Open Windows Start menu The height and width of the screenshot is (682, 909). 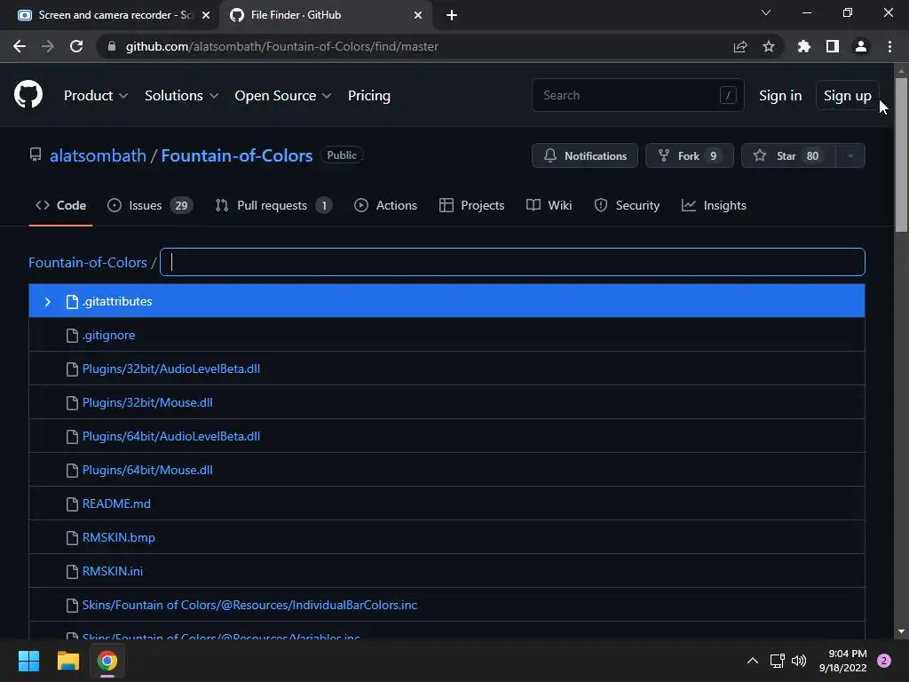28,661
